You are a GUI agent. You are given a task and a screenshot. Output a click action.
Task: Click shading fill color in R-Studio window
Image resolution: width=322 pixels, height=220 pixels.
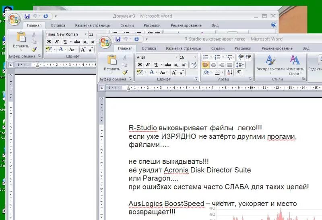(x=206, y=72)
